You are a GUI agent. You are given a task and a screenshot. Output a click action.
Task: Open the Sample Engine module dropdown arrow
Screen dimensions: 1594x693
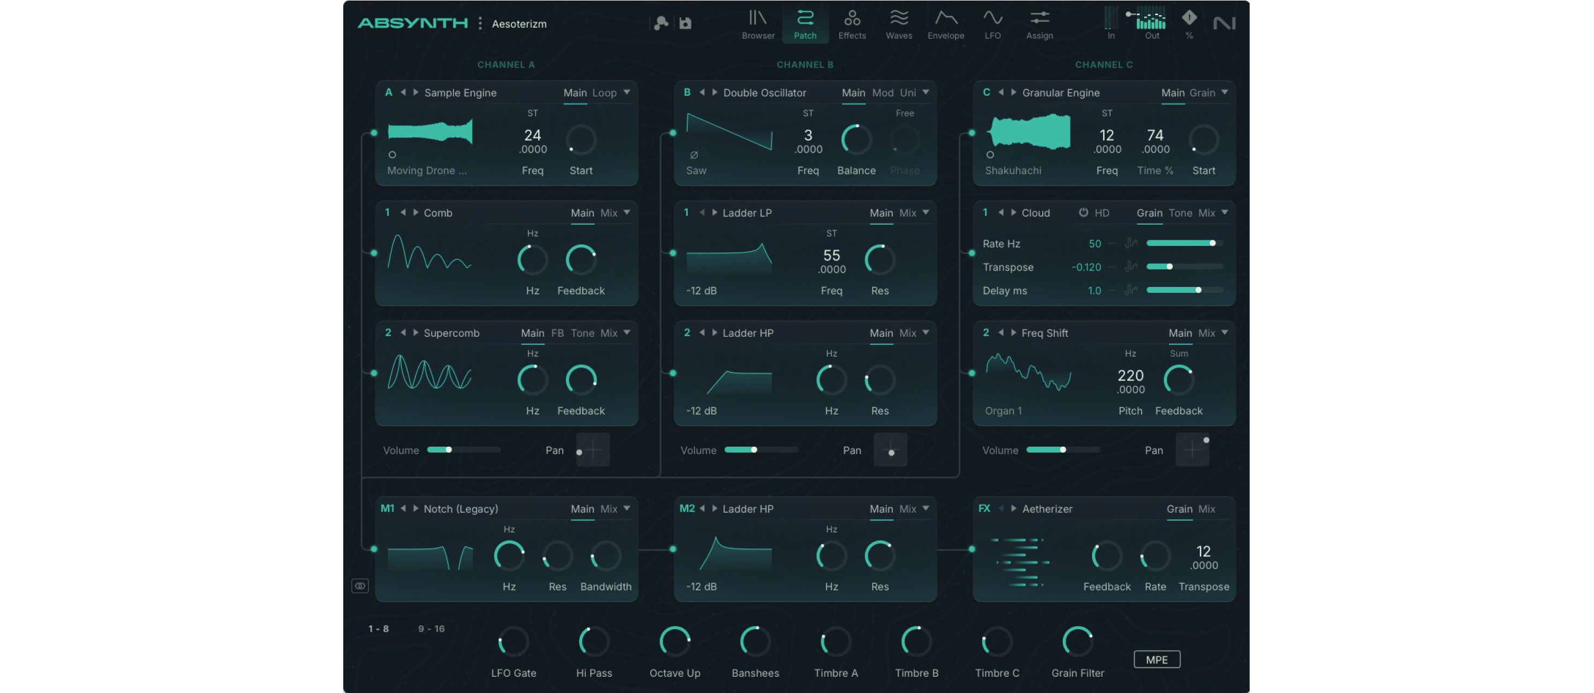(x=627, y=92)
